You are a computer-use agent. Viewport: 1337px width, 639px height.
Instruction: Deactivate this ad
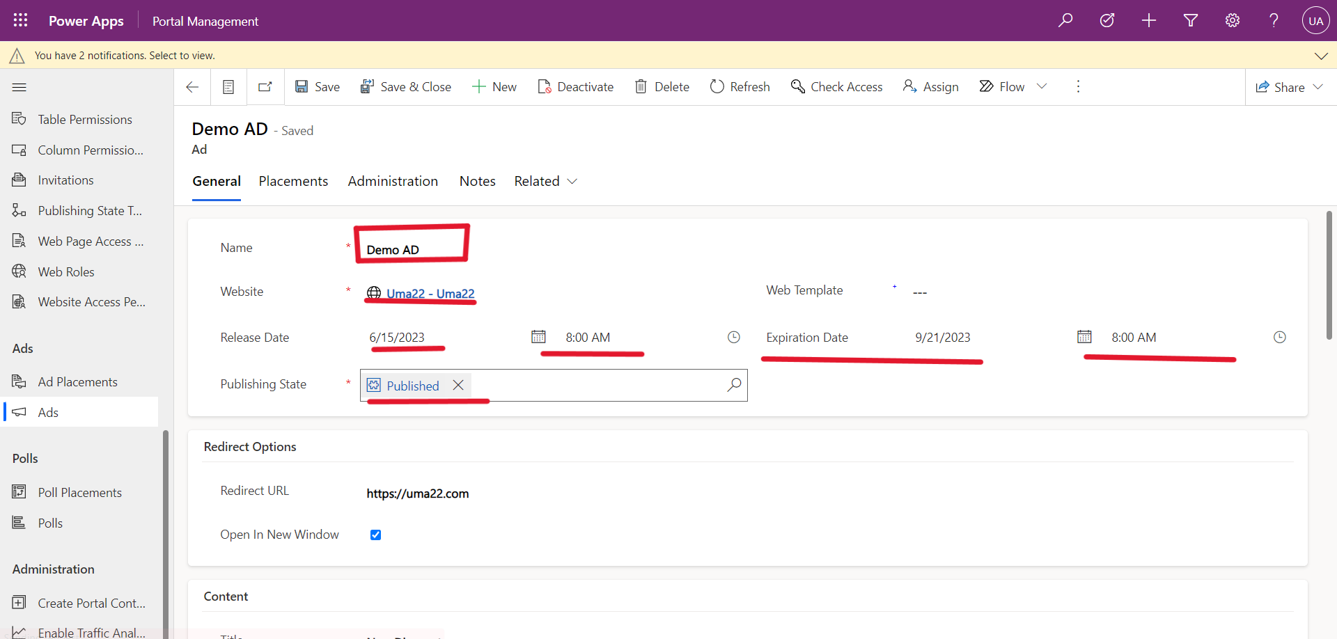(575, 87)
